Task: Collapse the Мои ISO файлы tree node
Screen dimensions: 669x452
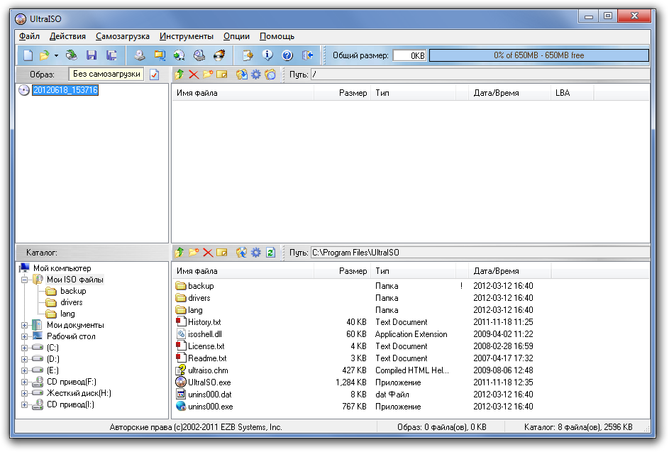Action: [25, 280]
